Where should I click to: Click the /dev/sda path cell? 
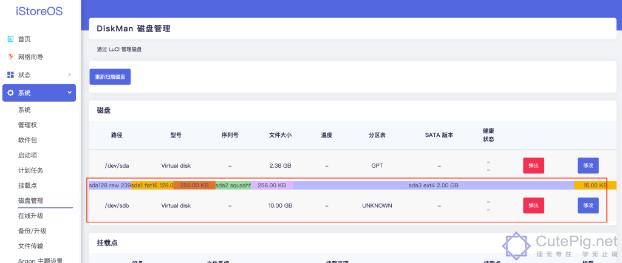[x=117, y=165]
